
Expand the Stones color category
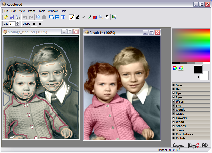[x=173, y=126]
